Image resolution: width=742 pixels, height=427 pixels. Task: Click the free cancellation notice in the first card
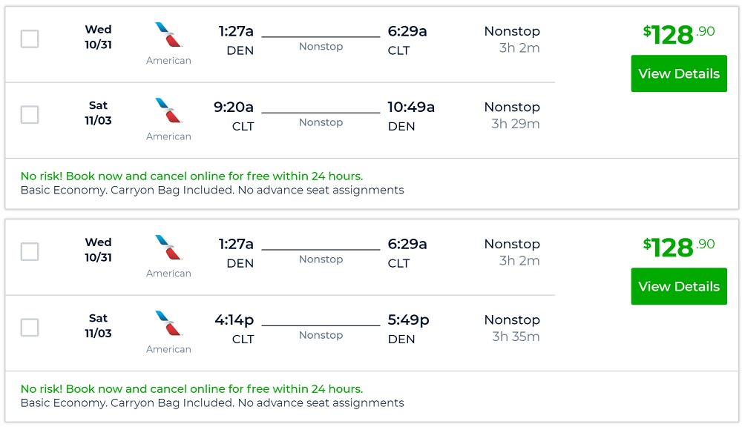191,176
